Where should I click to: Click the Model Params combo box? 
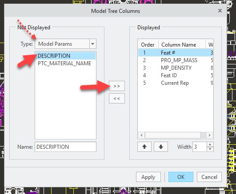click(65, 44)
